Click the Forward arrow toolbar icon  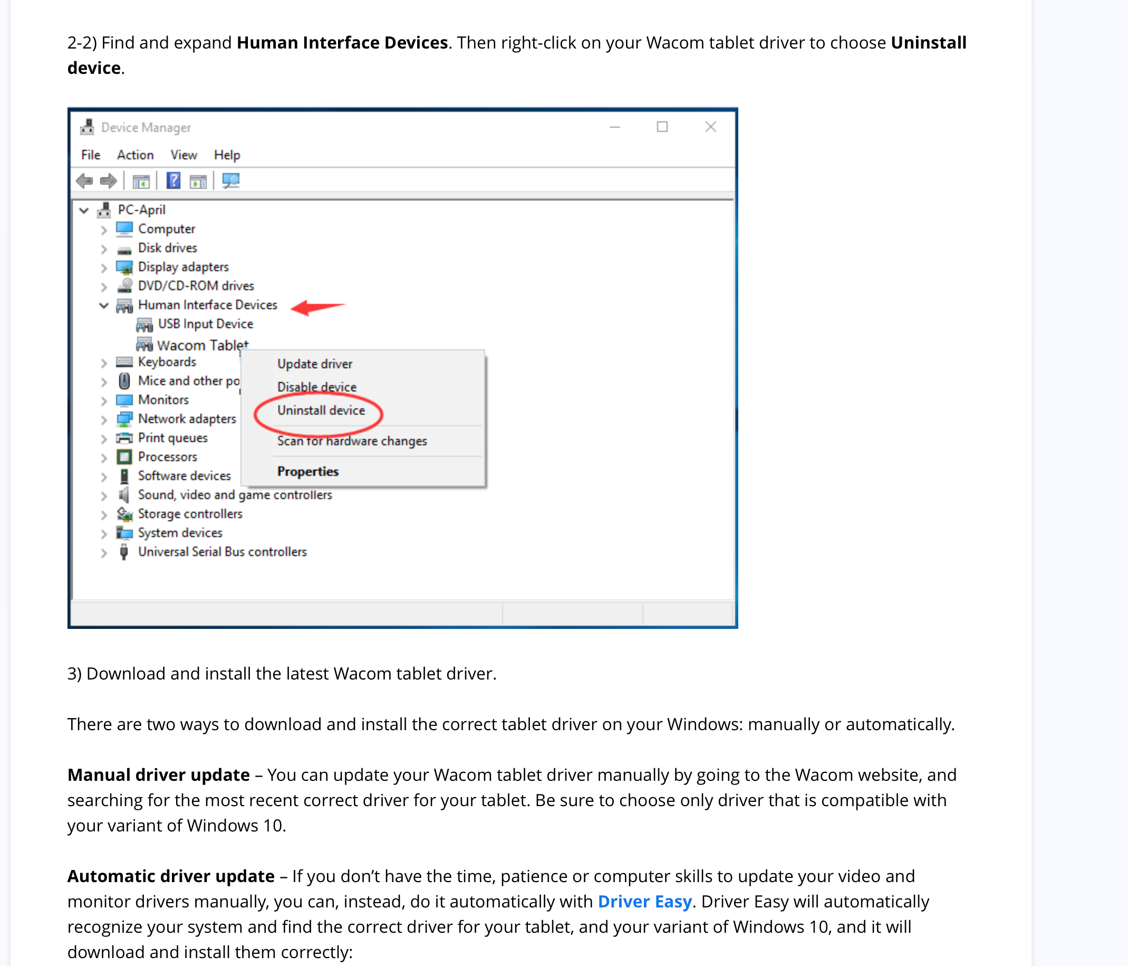(x=109, y=180)
